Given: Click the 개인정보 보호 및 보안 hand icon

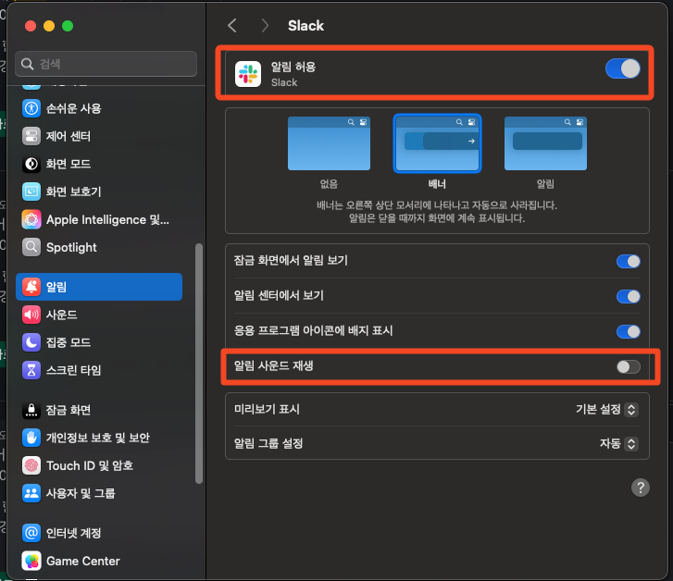Looking at the screenshot, I should tap(31, 438).
